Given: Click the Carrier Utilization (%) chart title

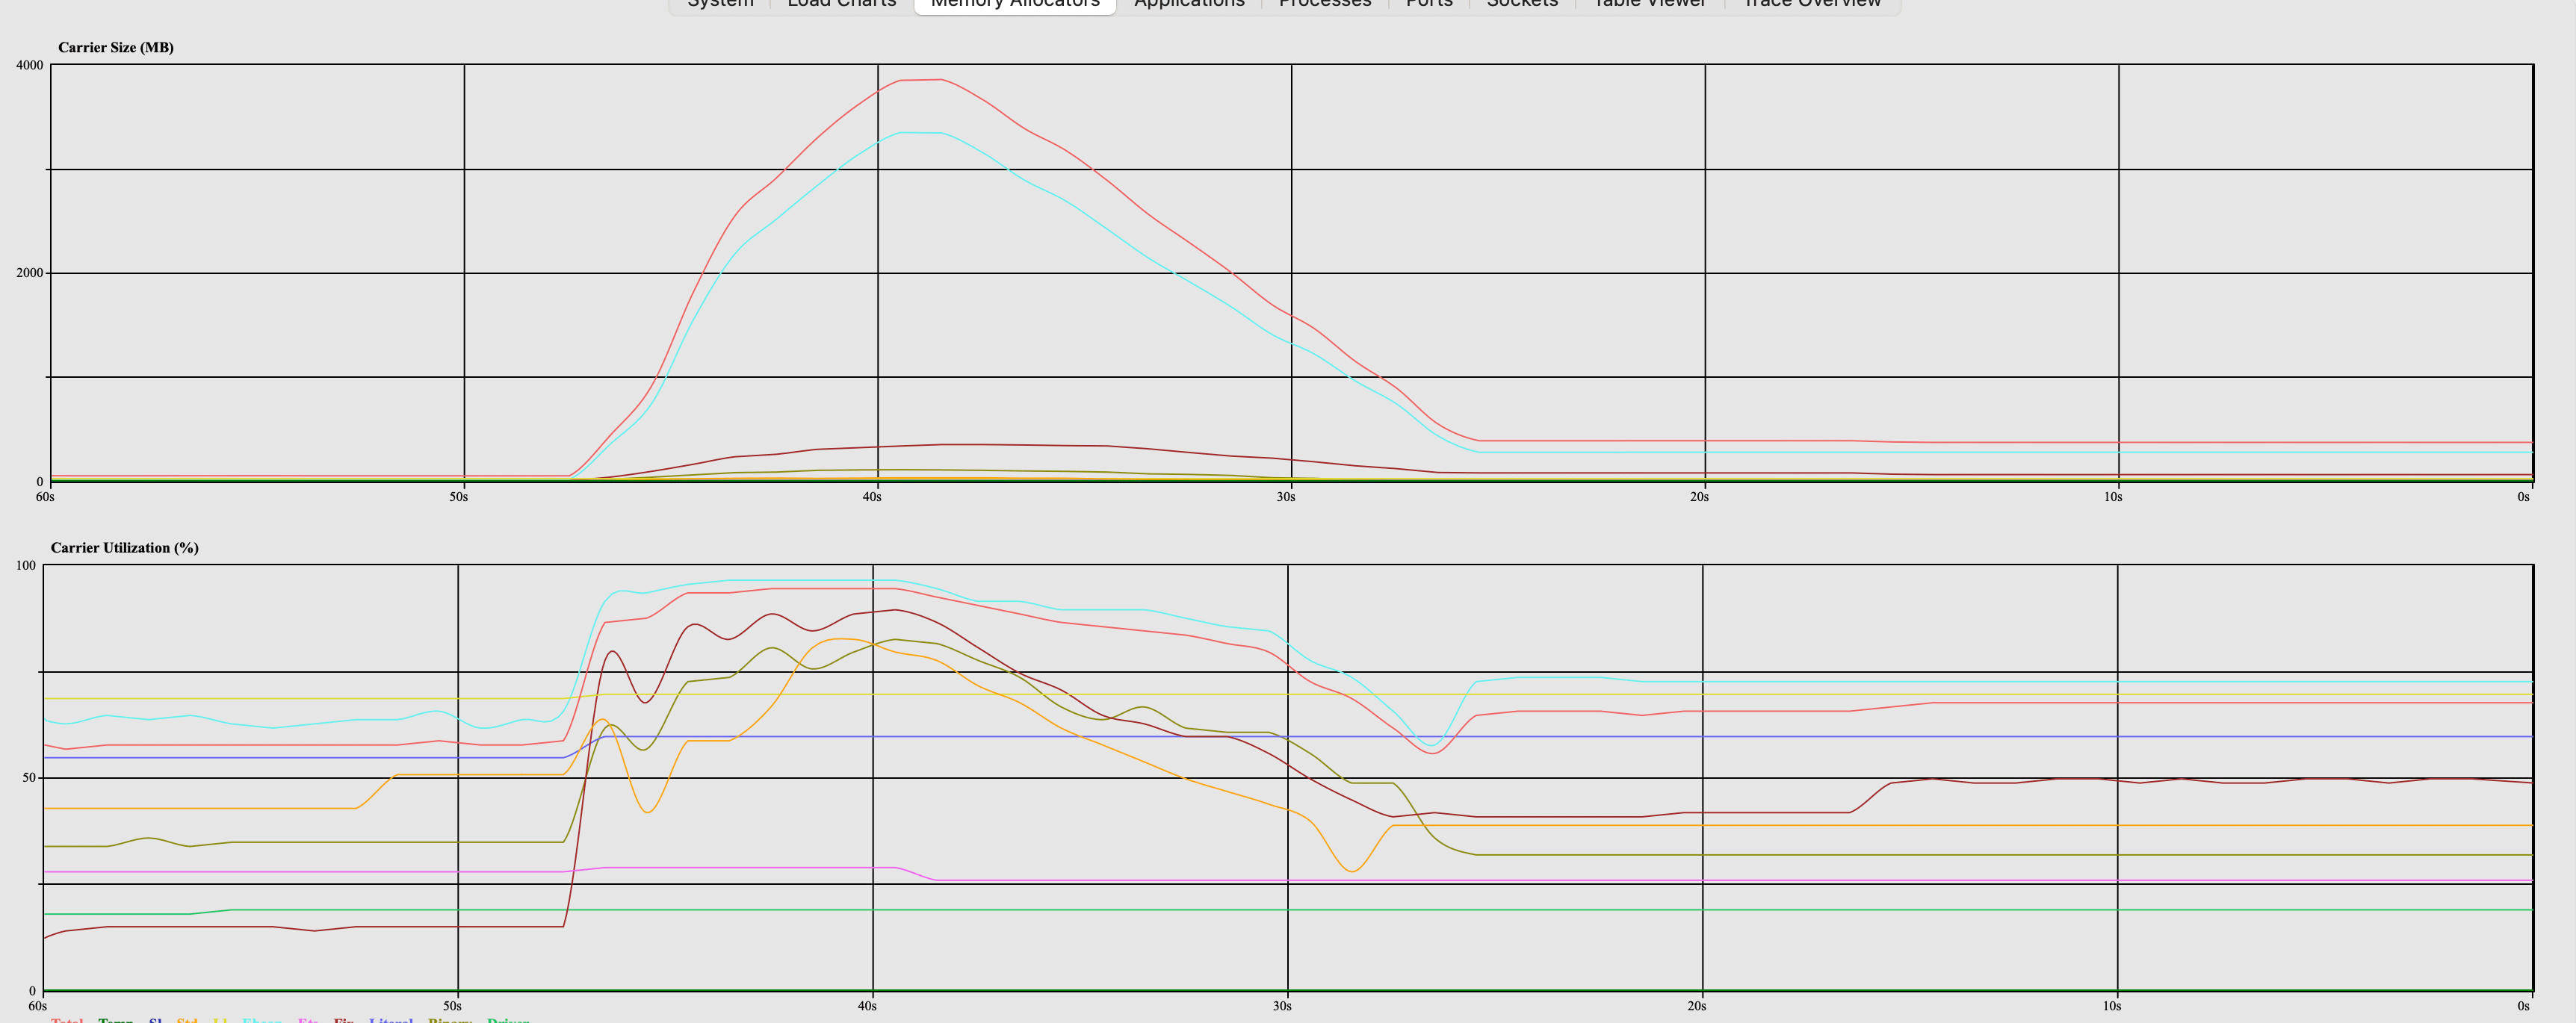Looking at the screenshot, I should click(x=124, y=547).
